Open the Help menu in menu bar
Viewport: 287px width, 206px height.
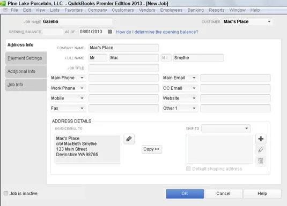pos(255,10)
